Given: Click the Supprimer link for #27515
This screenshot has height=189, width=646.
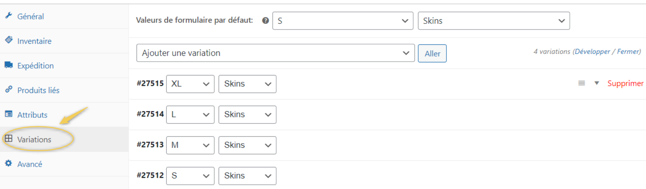Looking at the screenshot, I should [625, 83].
